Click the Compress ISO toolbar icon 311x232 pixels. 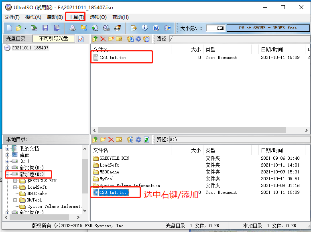pos(84,28)
